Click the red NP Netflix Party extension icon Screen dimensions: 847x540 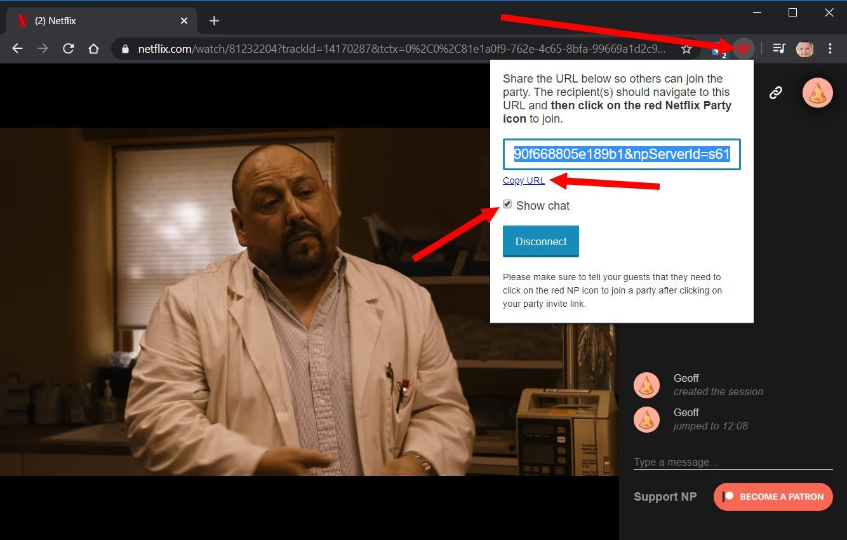point(743,48)
